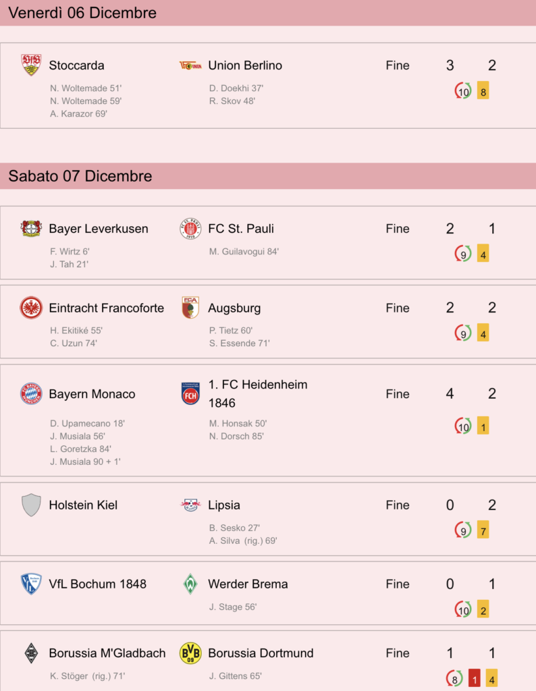Screen dimensions: 536x691
Task: Open the Lipsia red bull logo
Action: (x=190, y=505)
